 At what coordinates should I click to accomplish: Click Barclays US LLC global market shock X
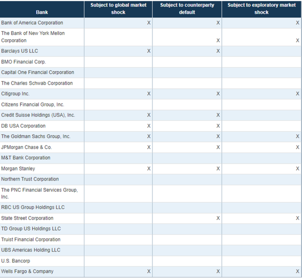click(149, 51)
